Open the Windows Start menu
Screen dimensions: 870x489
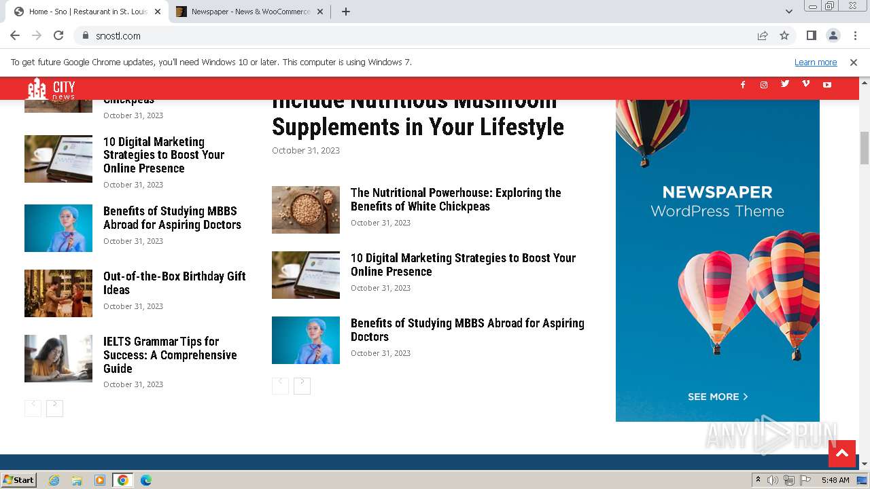[18, 480]
